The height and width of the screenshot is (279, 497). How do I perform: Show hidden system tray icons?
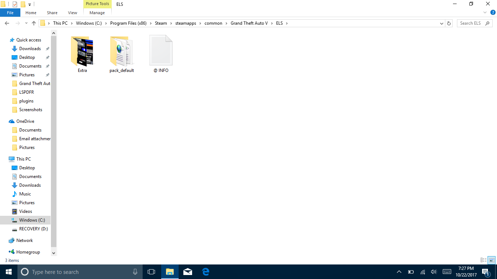tap(399, 272)
